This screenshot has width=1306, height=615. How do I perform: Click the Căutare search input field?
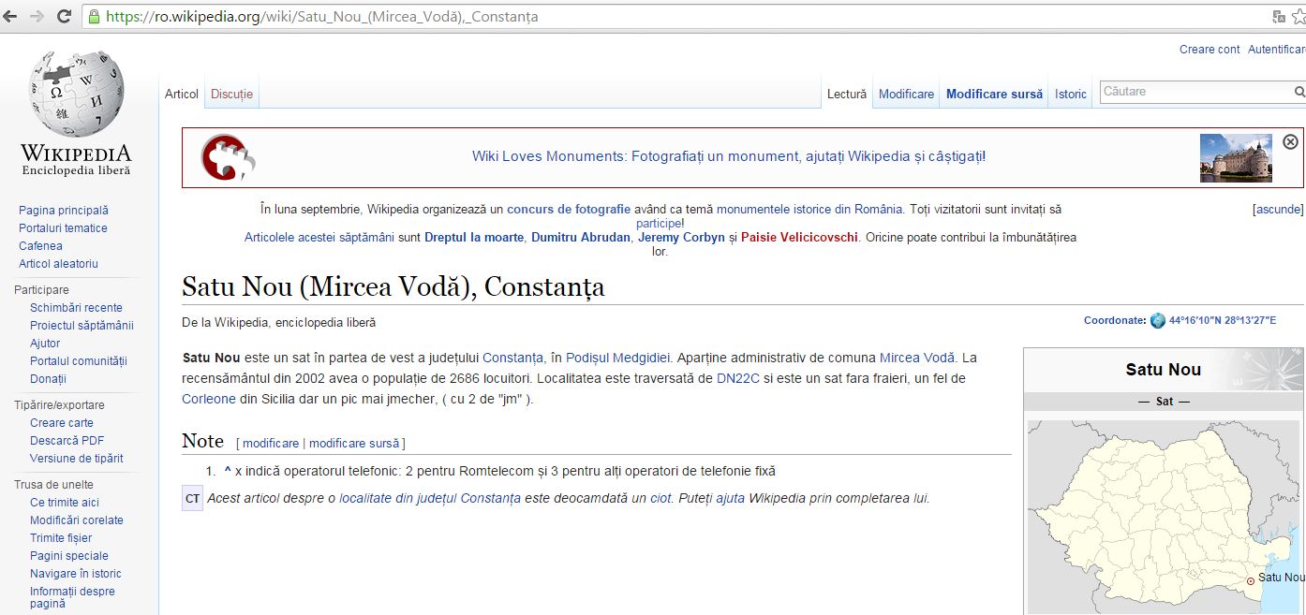(1195, 92)
